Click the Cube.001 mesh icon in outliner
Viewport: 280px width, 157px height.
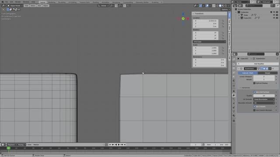pos(241,18)
